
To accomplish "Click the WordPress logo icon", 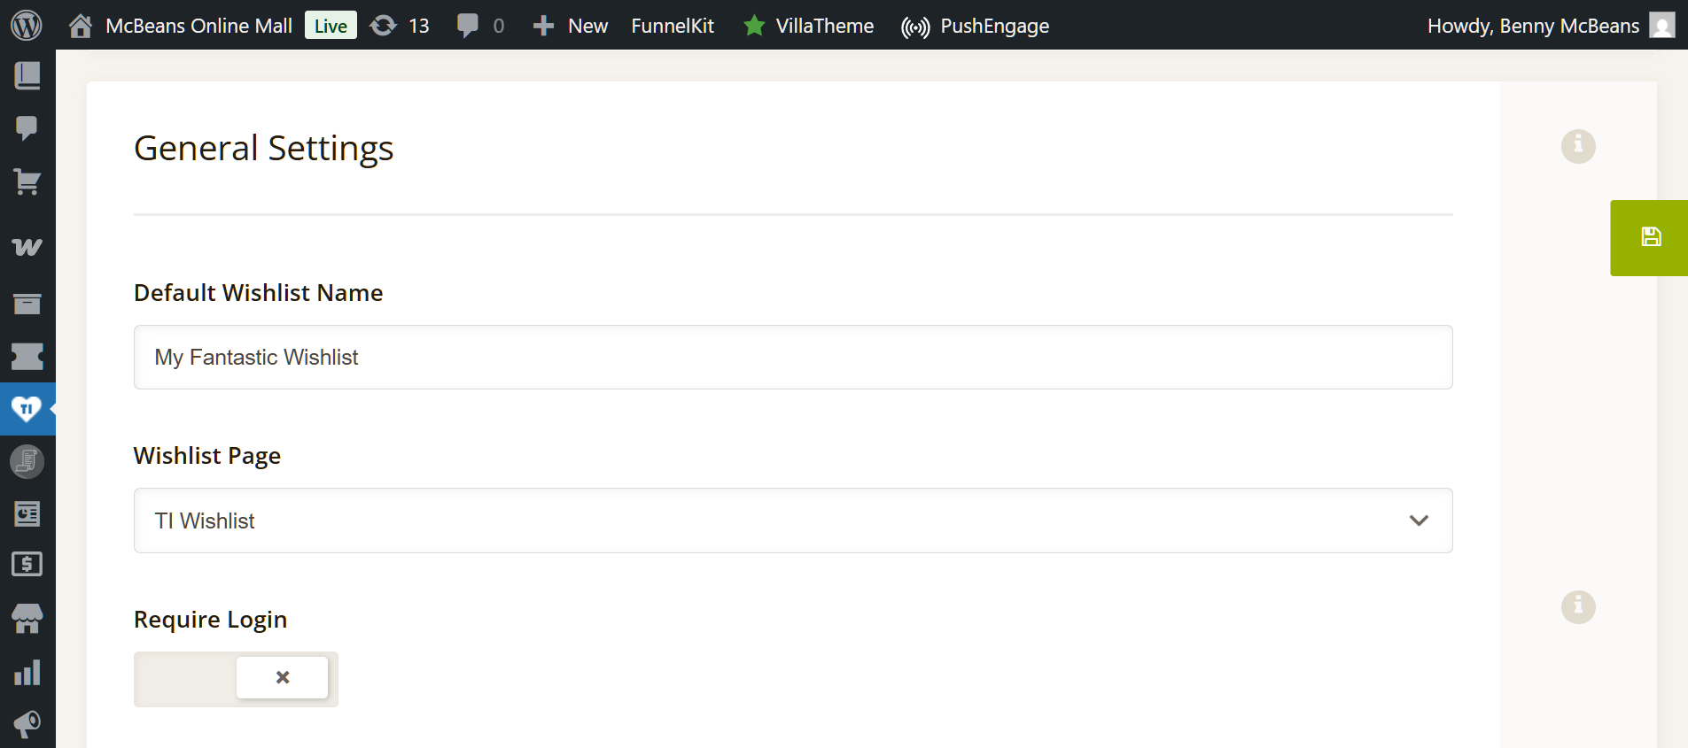I will (27, 26).
